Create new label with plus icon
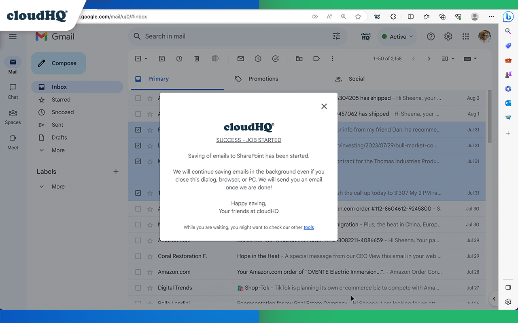 [116, 172]
